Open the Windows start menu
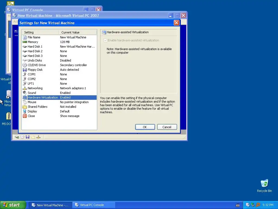Image resolution: width=278 pixels, height=209 pixels. 13,205
